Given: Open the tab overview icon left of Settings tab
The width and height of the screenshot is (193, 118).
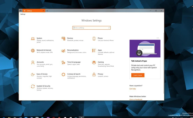Looking at the screenshot, I should tap(21, 11).
